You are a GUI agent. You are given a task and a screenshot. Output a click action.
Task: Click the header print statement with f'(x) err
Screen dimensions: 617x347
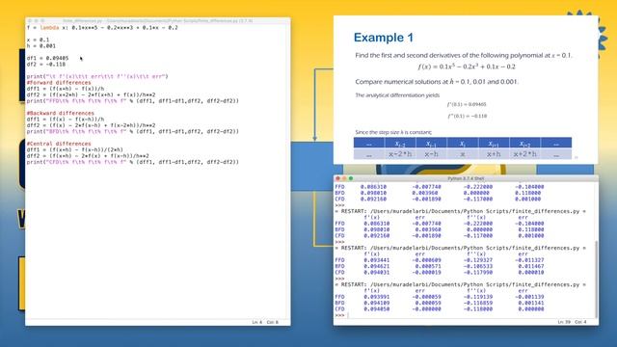97,76
